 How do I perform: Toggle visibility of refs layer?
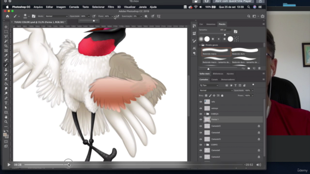tap(201, 102)
